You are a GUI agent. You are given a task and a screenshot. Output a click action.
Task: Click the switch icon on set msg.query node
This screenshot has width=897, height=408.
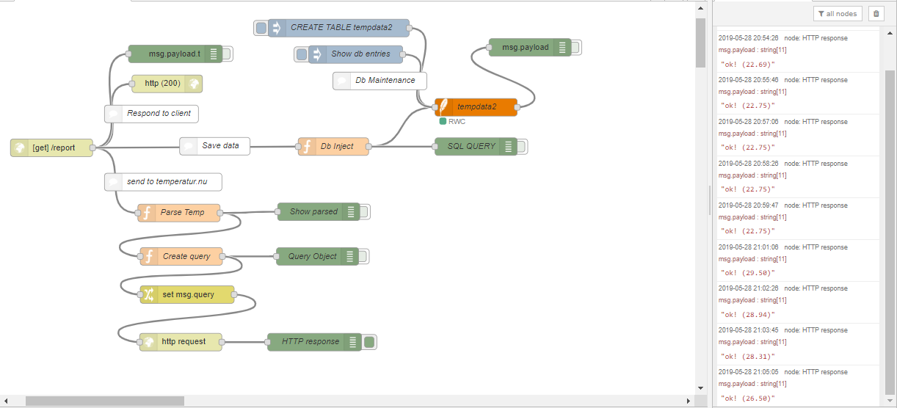148,294
